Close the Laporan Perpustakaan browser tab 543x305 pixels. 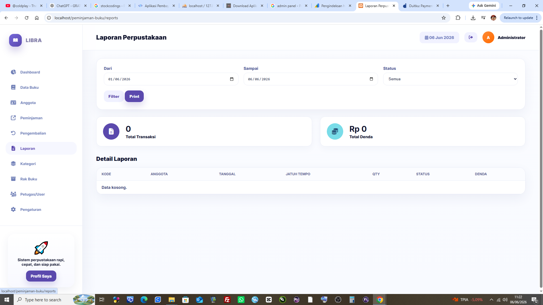[x=394, y=6]
